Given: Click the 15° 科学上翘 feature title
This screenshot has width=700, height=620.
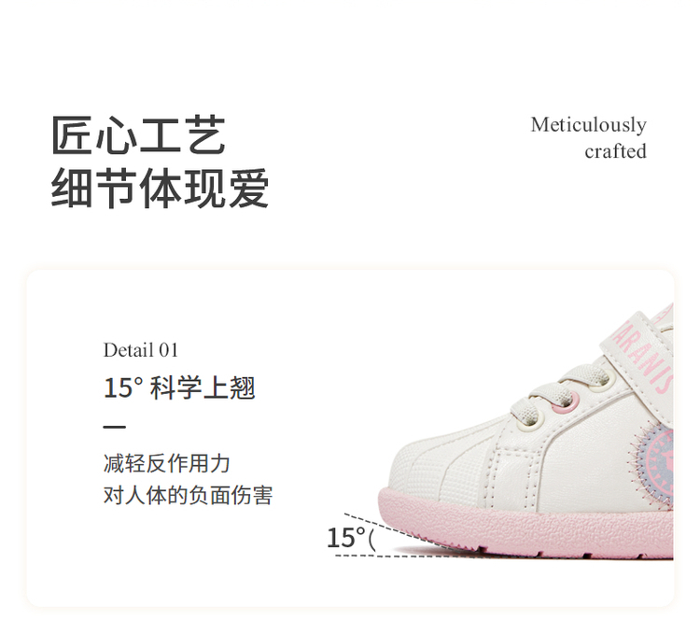Looking at the screenshot, I should tap(179, 387).
